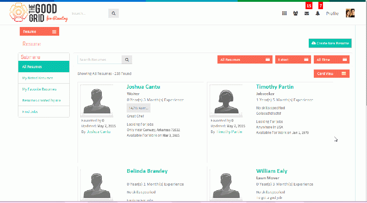This screenshot has width=367, height=203.
Task: Click the resume search magnifier button
Action: pyautogui.click(x=127, y=60)
